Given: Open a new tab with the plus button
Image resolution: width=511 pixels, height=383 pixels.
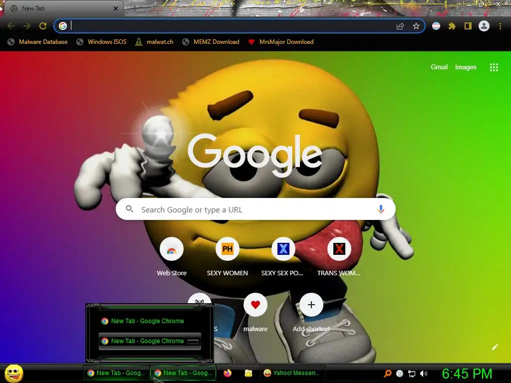Looking at the screenshot, I should point(134,9).
